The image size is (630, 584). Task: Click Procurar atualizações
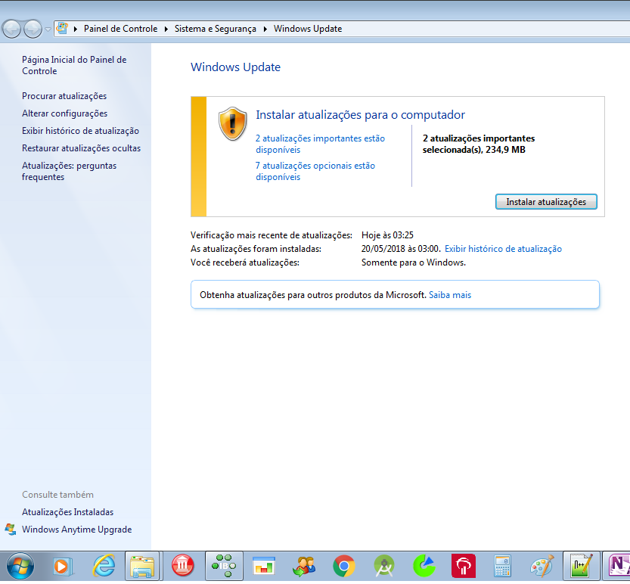[64, 96]
